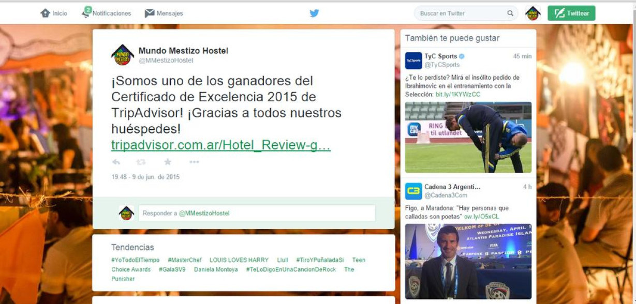Click the messages envelope icon
The image size is (636, 304).
click(150, 13)
